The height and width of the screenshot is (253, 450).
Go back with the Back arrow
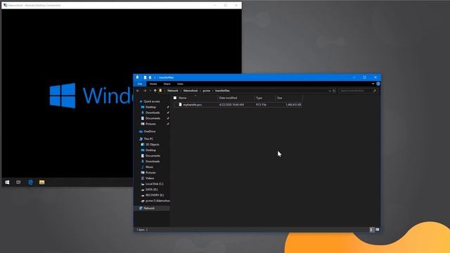point(138,91)
